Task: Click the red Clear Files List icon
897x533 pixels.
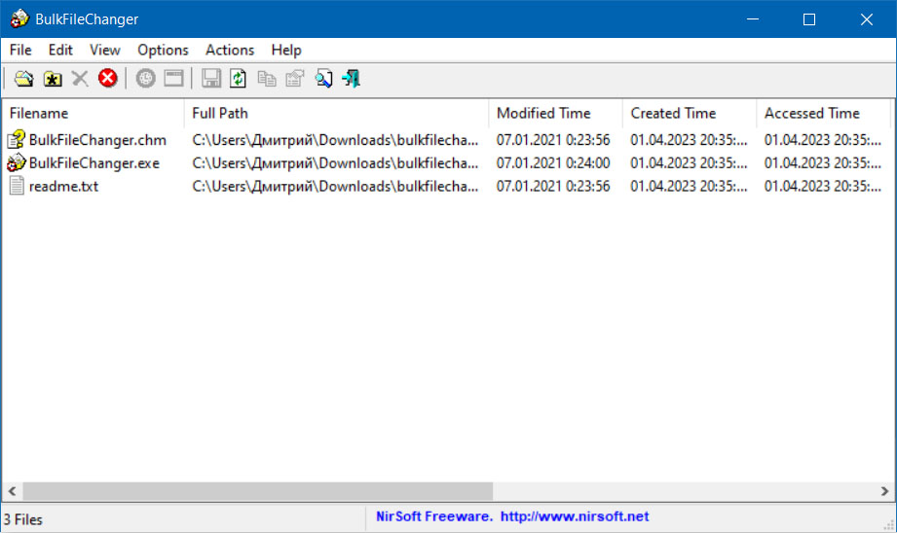Action: pos(107,78)
